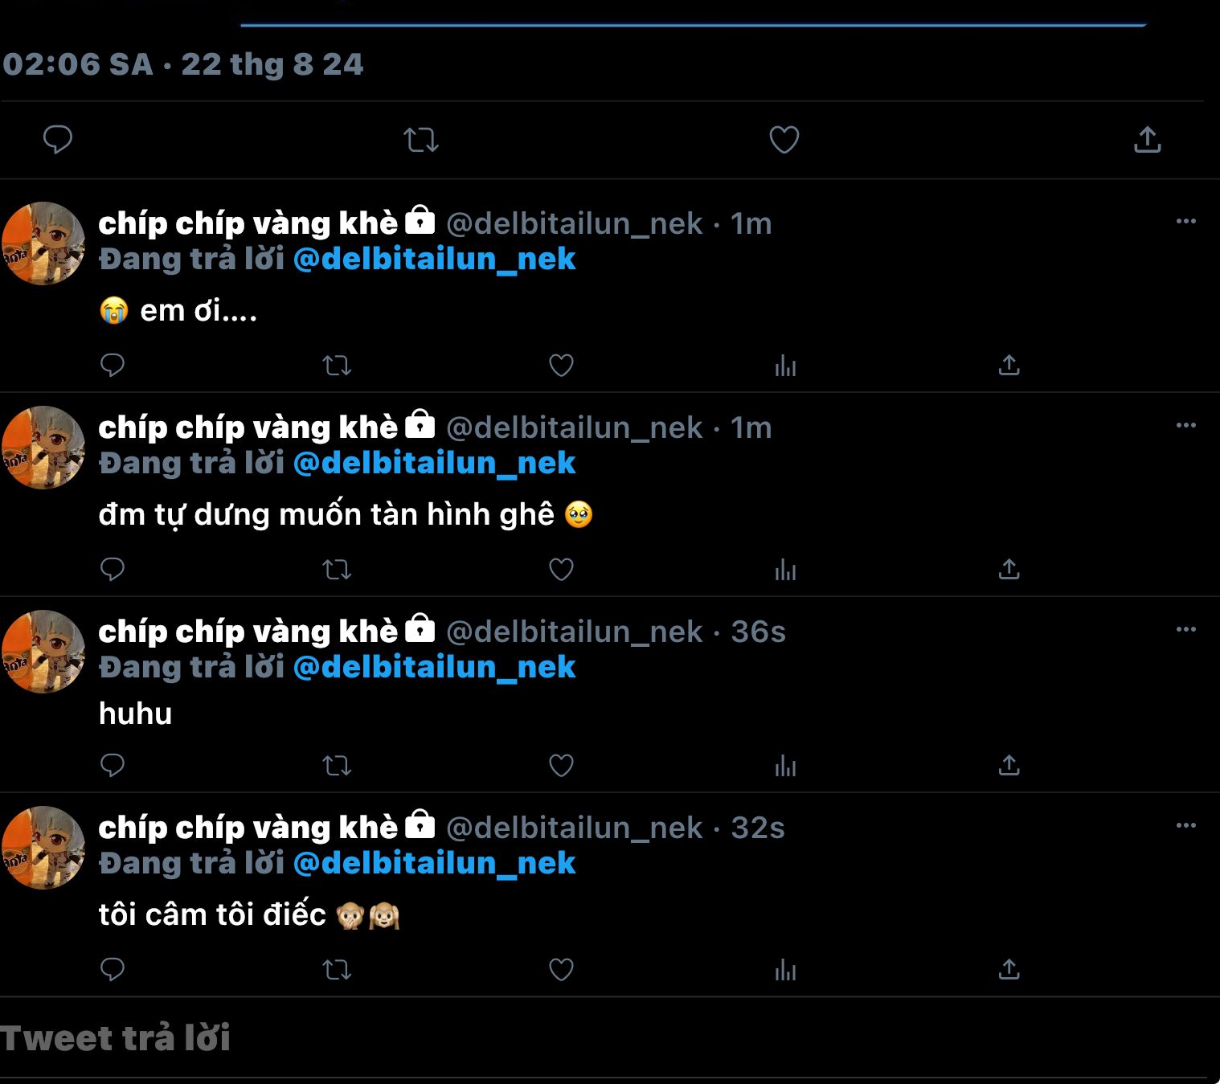Like the main tweet from 02:06 SA

tap(784, 140)
